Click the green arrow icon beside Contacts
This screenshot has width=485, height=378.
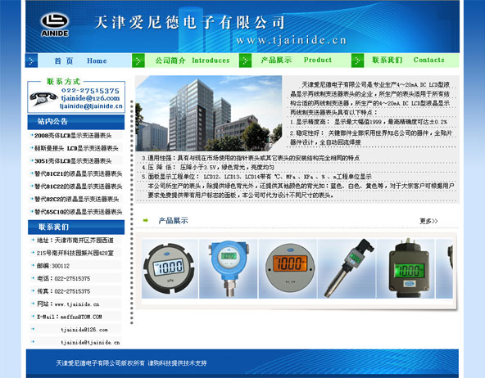(357, 61)
